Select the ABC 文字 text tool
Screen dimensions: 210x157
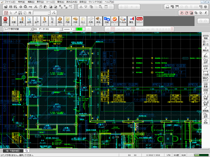206,67
